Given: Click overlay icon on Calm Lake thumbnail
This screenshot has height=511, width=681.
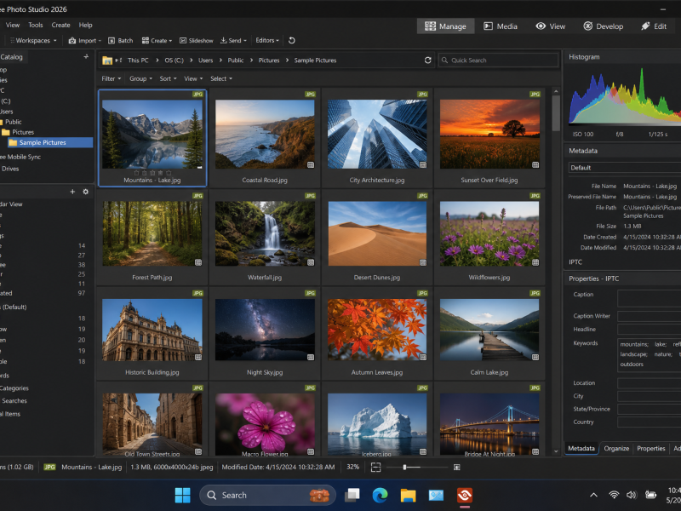Looking at the screenshot, I should click(x=535, y=357).
